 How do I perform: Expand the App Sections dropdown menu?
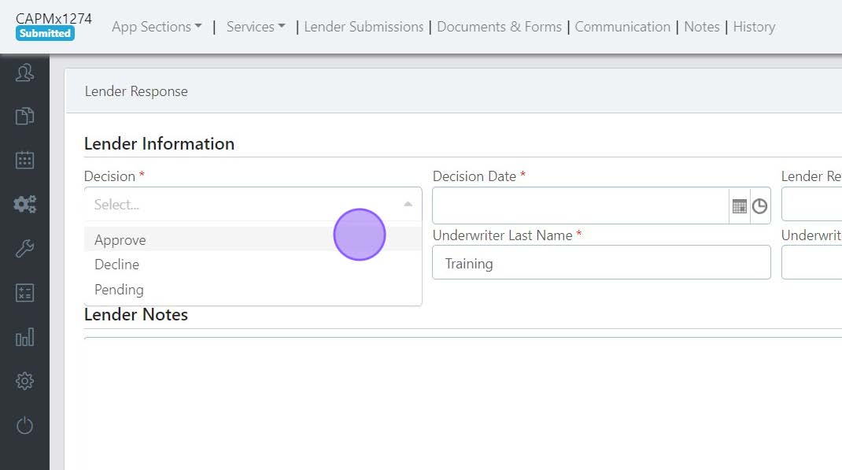click(x=157, y=27)
